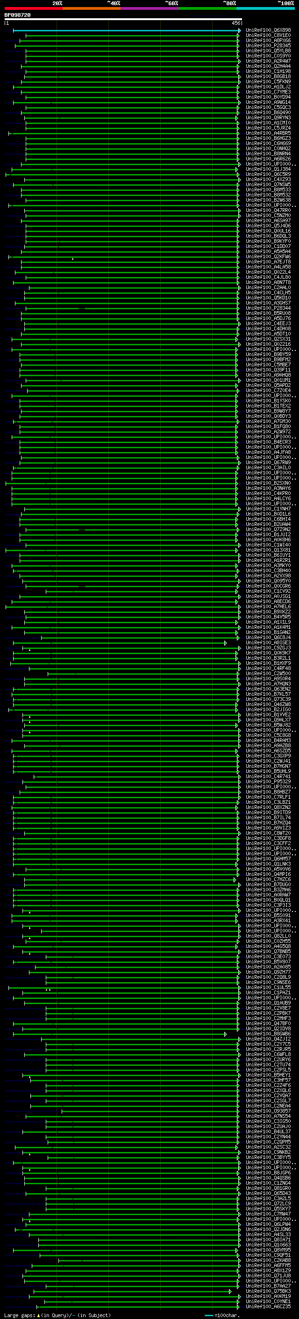The width and height of the screenshot is (299, 1319).
Task: Click the cyan alignment bar of Q6X898
Action: pyautogui.click(x=126, y=30)
